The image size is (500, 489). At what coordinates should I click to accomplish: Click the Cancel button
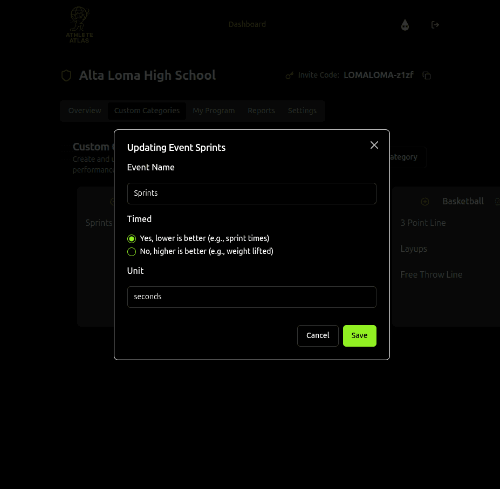(x=318, y=335)
